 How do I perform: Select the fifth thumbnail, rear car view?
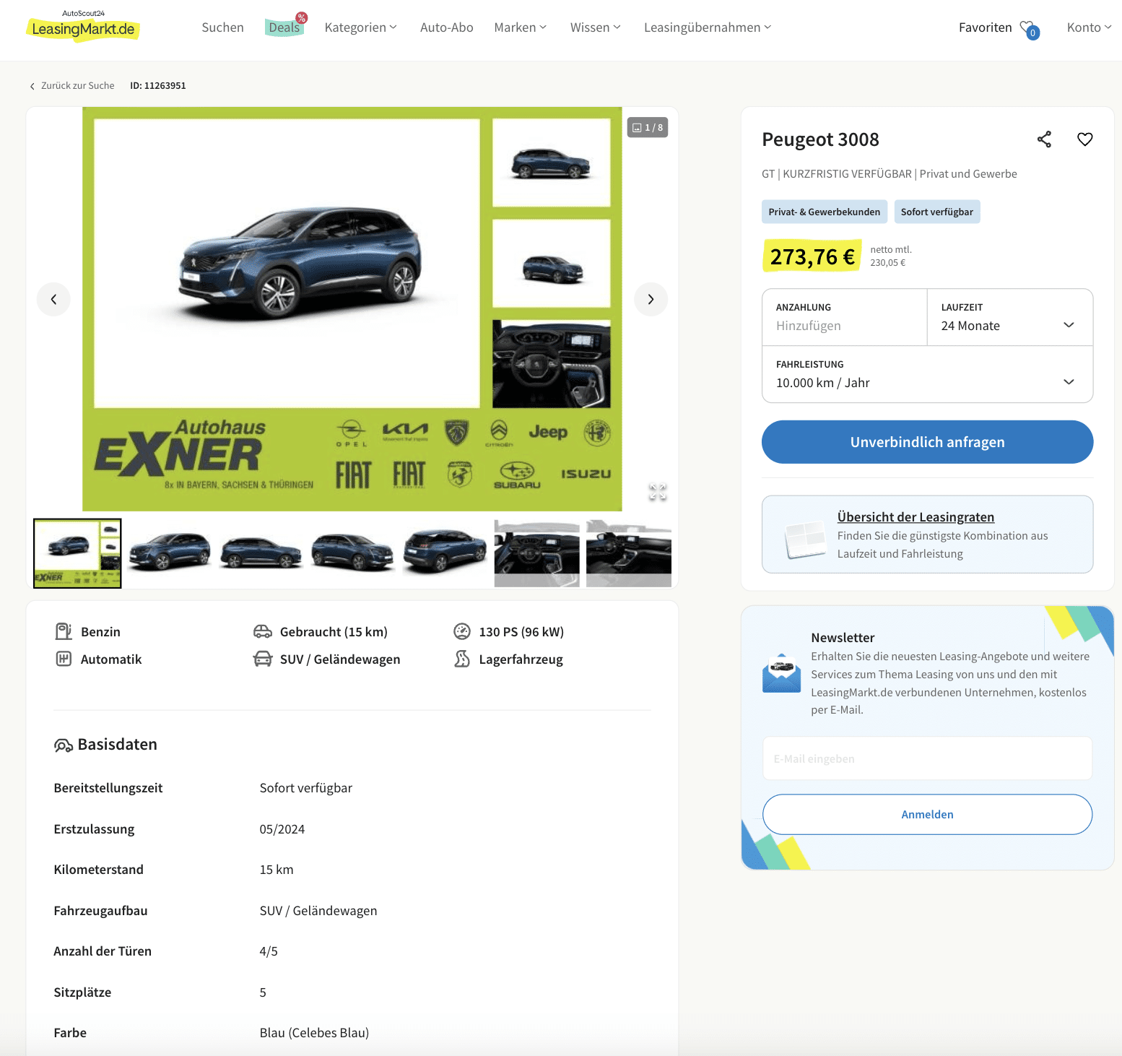pos(445,553)
